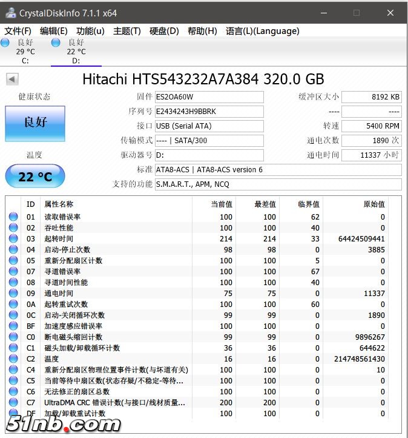This screenshot has width=408, height=438.
Task: Click status orb for attribute 01 读取错误率
Action: [x=13, y=217]
